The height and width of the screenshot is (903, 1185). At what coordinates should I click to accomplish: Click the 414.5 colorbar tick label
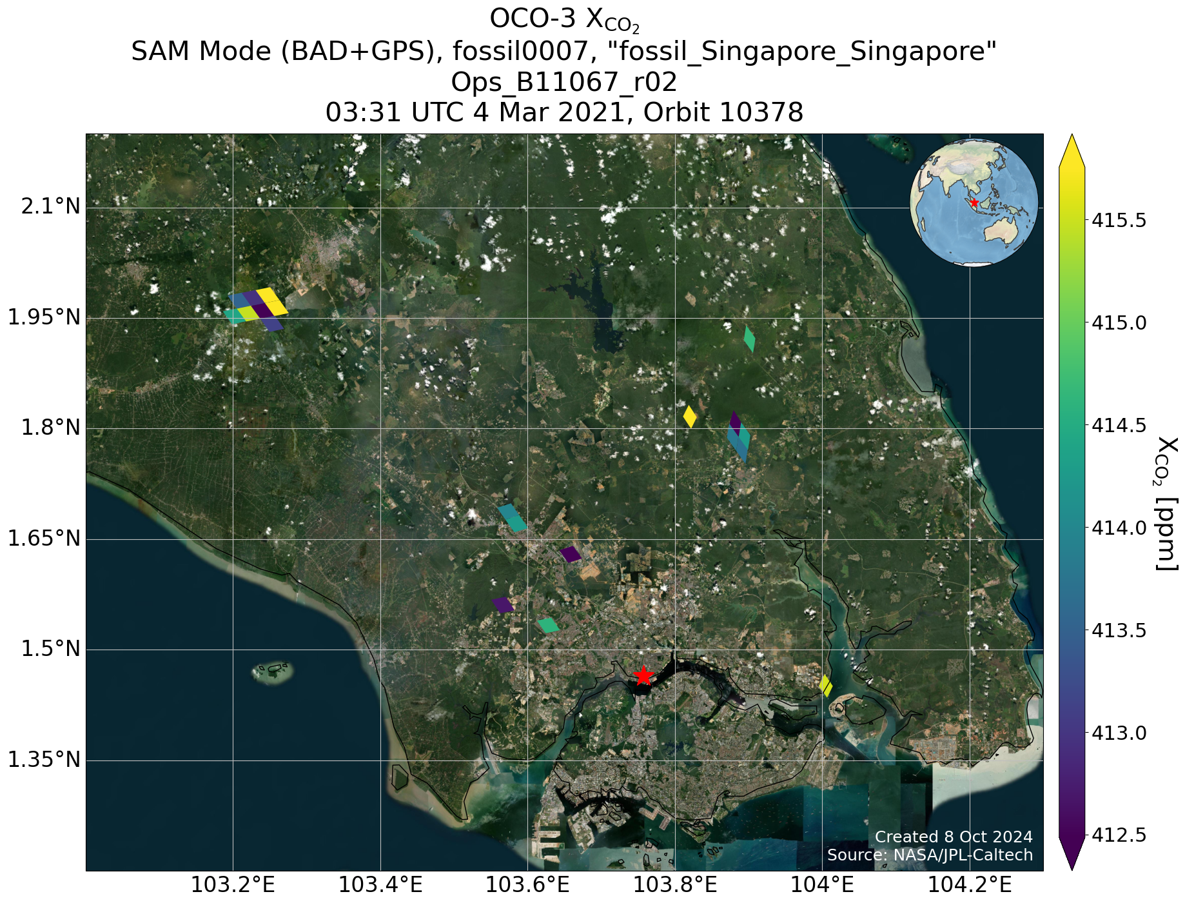pyautogui.click(x=1119, y=426)
